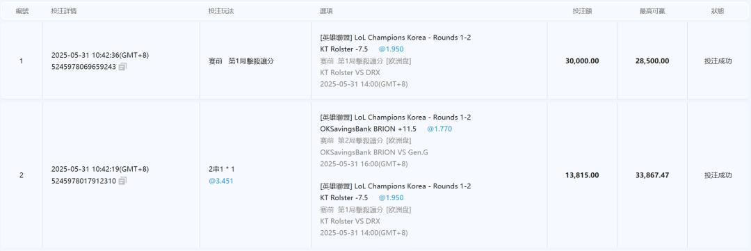Click the 狀態 column header
The height and width of the screenshot is (251, 751).
[718, 11]
